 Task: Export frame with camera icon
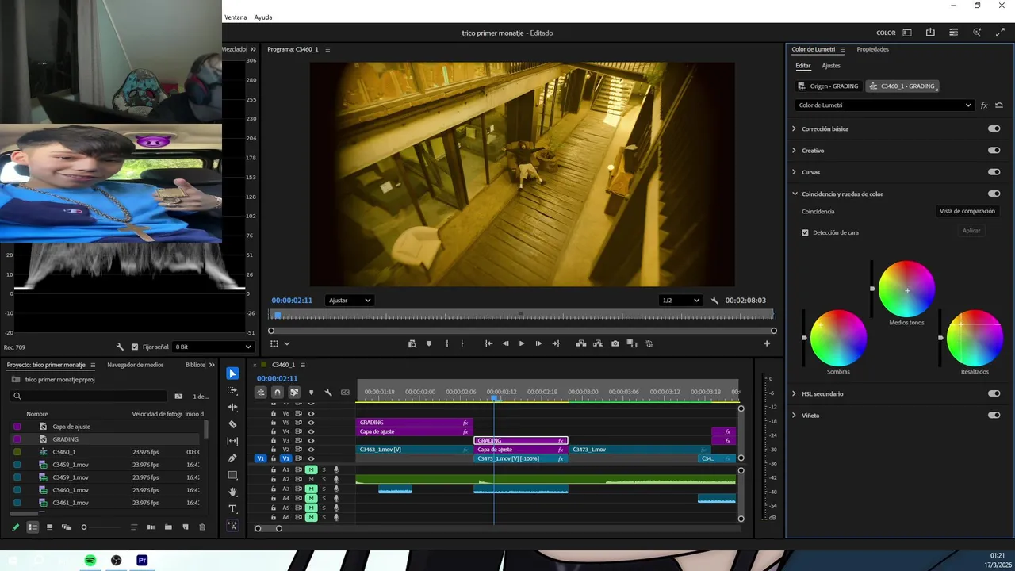(615, 343)
